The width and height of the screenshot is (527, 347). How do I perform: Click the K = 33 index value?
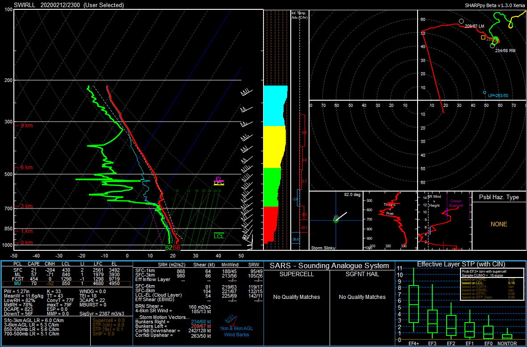click(x=54, y=292)
